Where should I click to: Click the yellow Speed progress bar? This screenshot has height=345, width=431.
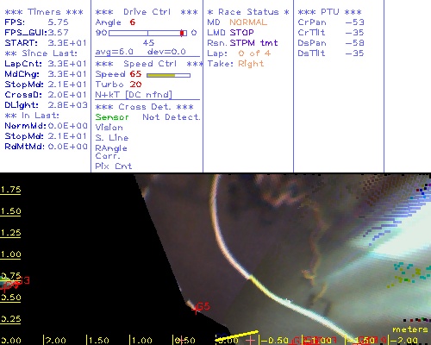coord(168,75)
